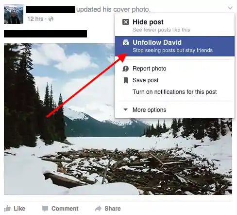Click the Hide post X icon
Screen dimensions: 237x215
[126, 22]
